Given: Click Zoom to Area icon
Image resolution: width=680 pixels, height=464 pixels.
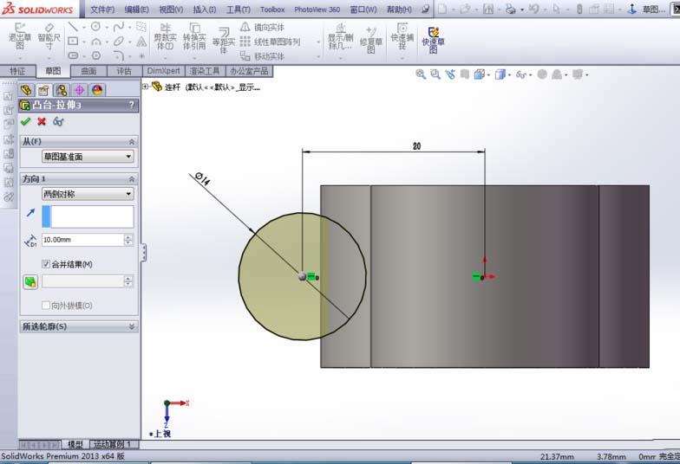Looking at the screenshot, I should click(x=435, y=74).
